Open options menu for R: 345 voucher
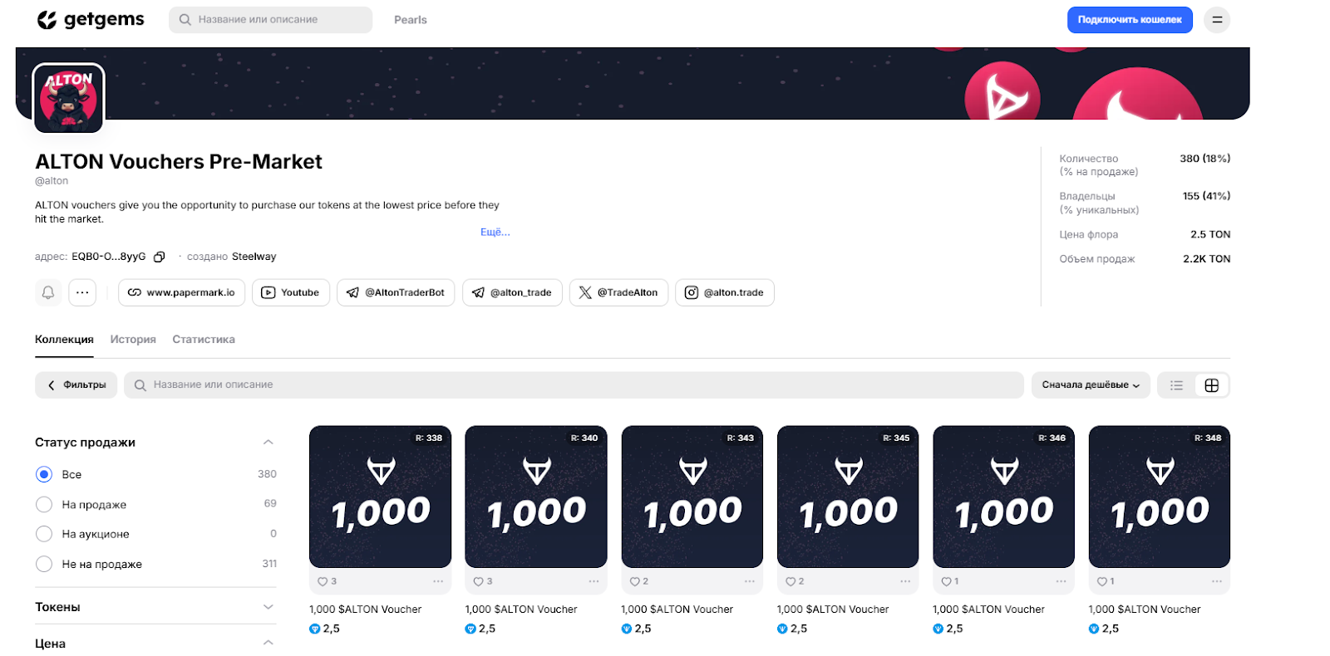 tap(905, 581)
